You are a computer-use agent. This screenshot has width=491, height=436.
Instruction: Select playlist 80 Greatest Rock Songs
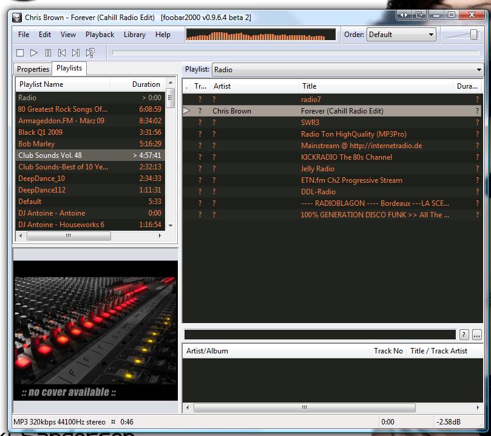coord(90,109)
